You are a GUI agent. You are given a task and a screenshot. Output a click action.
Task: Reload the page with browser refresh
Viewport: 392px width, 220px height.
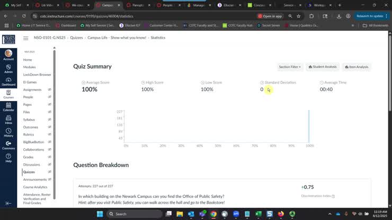(x=24, y=16)
